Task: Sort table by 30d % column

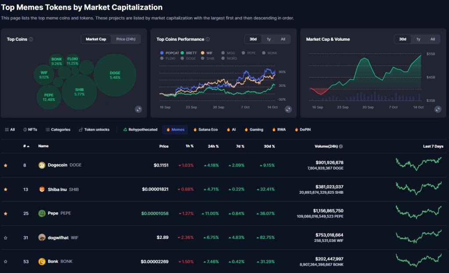Action: point(269,146)
